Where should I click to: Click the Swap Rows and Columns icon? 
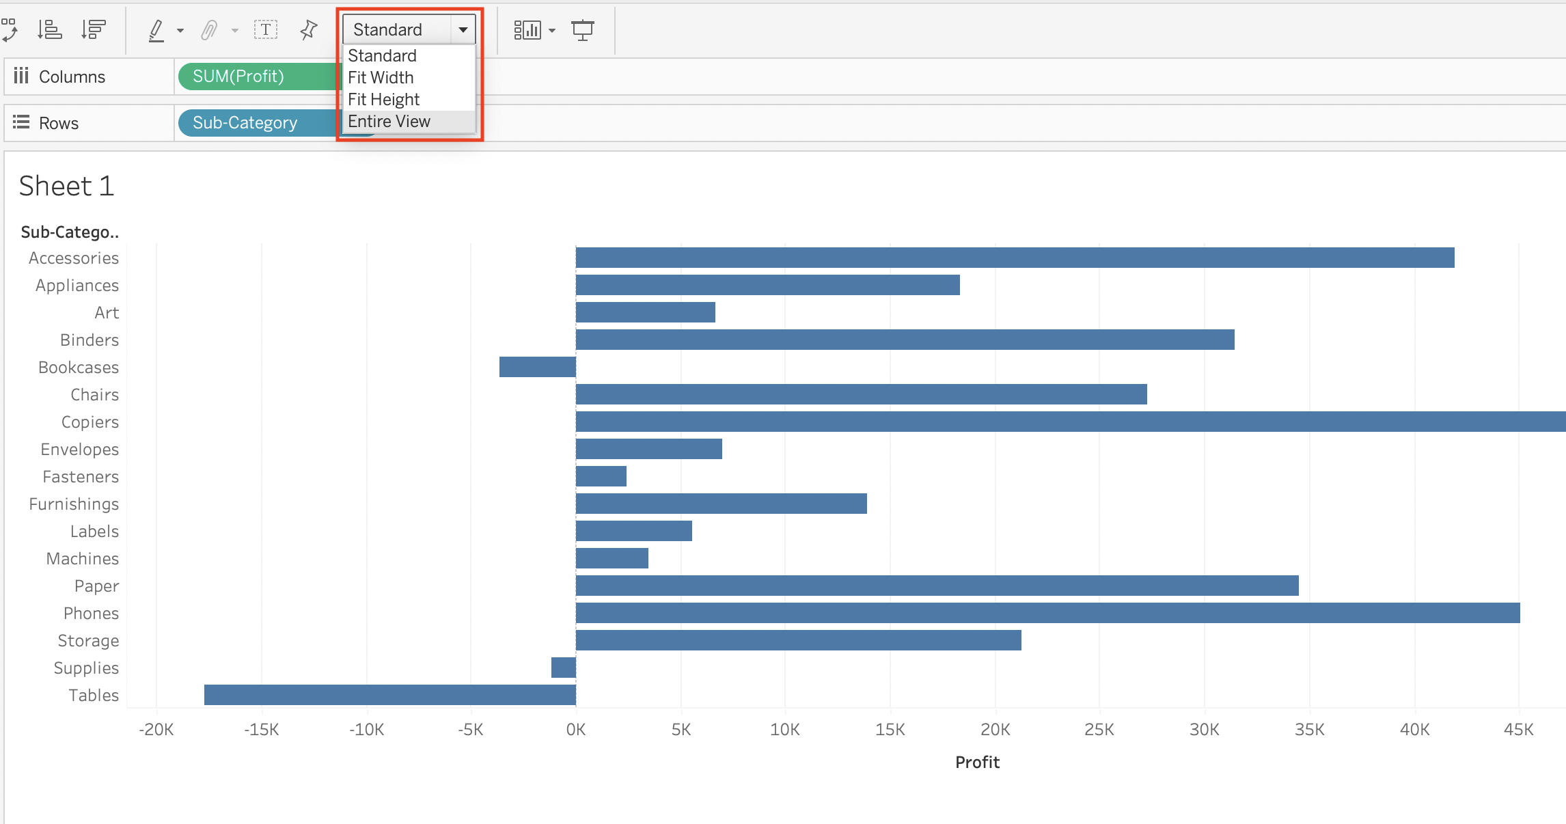[10, 29]
